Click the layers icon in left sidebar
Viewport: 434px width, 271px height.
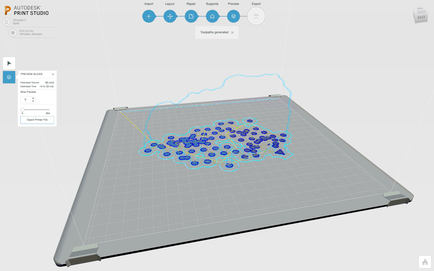(x=9, y=77)
